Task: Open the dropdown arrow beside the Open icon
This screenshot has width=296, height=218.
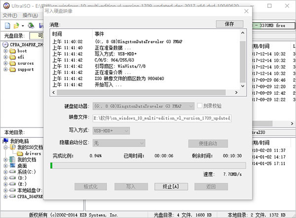Action: (x=23, y=26)
